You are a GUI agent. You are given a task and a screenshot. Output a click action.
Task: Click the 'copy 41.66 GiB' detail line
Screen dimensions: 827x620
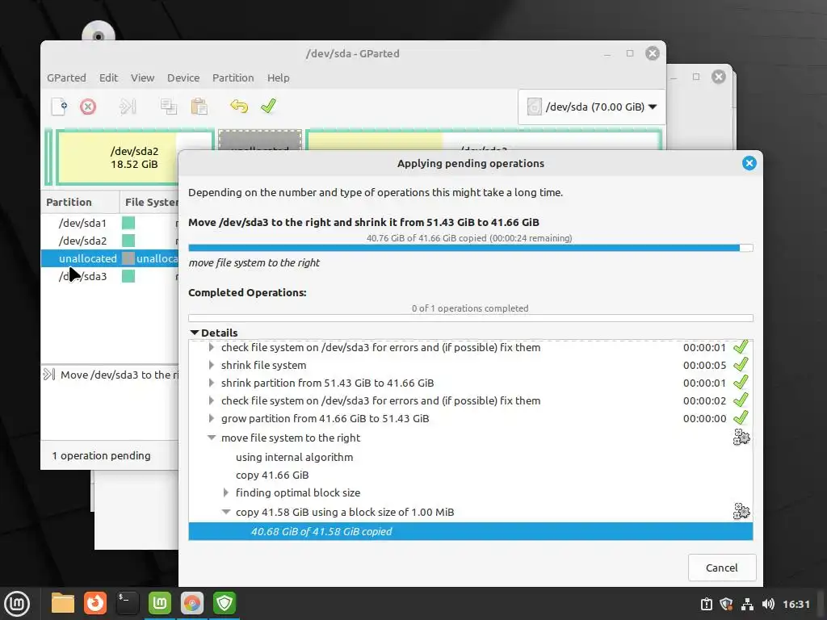272,475
